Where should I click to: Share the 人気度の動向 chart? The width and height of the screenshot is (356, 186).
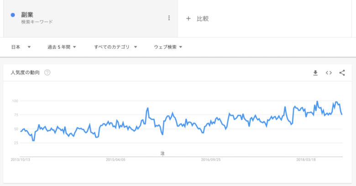coord(342,72)
